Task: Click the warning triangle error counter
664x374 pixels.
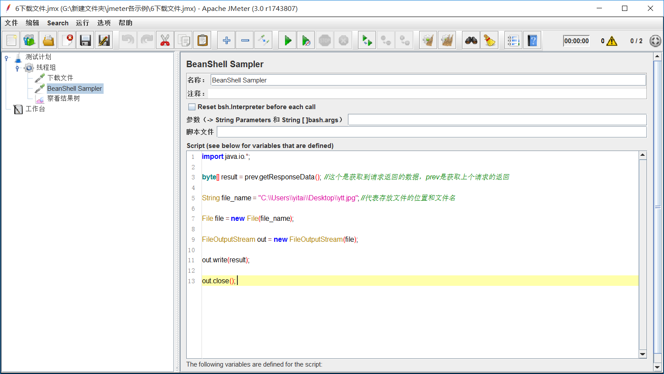Action: click(612, 41)
